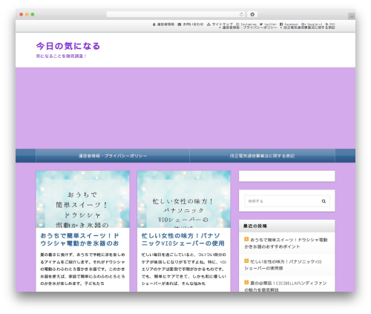Screen dimensions: 371x314
Task: Open the 運営者情報 link in top bar
Action: [163, 24]
